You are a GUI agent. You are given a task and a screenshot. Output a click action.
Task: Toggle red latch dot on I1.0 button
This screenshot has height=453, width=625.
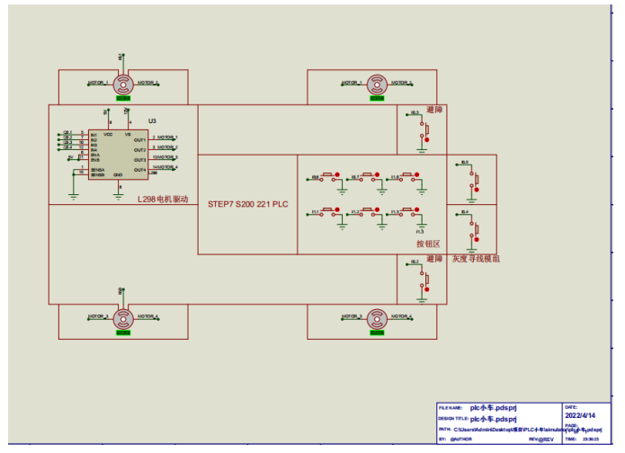tap(417, 175)
